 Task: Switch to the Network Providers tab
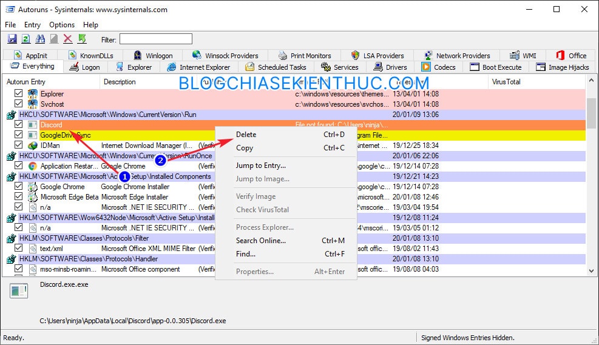pyautogui.click(x=457, y=56)
